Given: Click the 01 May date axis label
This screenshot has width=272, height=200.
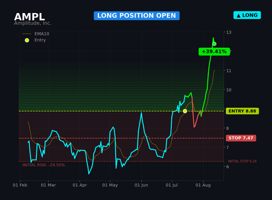Looking at the screenshot, I should pyautogui.click(x=110, y=185).
